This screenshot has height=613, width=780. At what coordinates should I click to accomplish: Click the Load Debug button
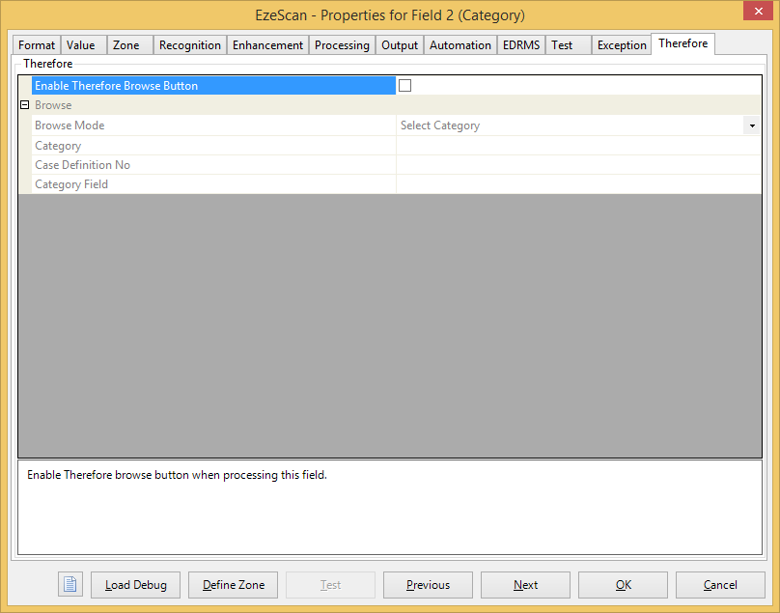136,585
